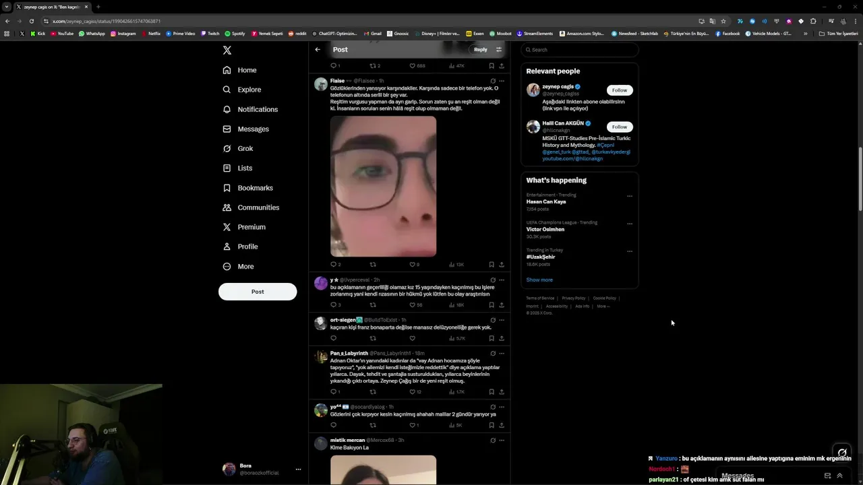Like the top post showing 888 likes
Screen dimensions: 863x485
413,66
